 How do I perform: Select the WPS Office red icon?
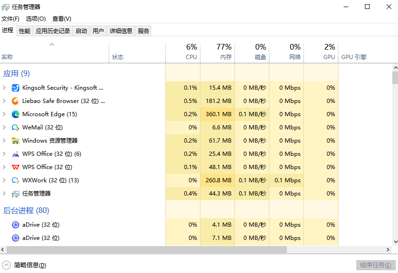[x=16, y=167]
